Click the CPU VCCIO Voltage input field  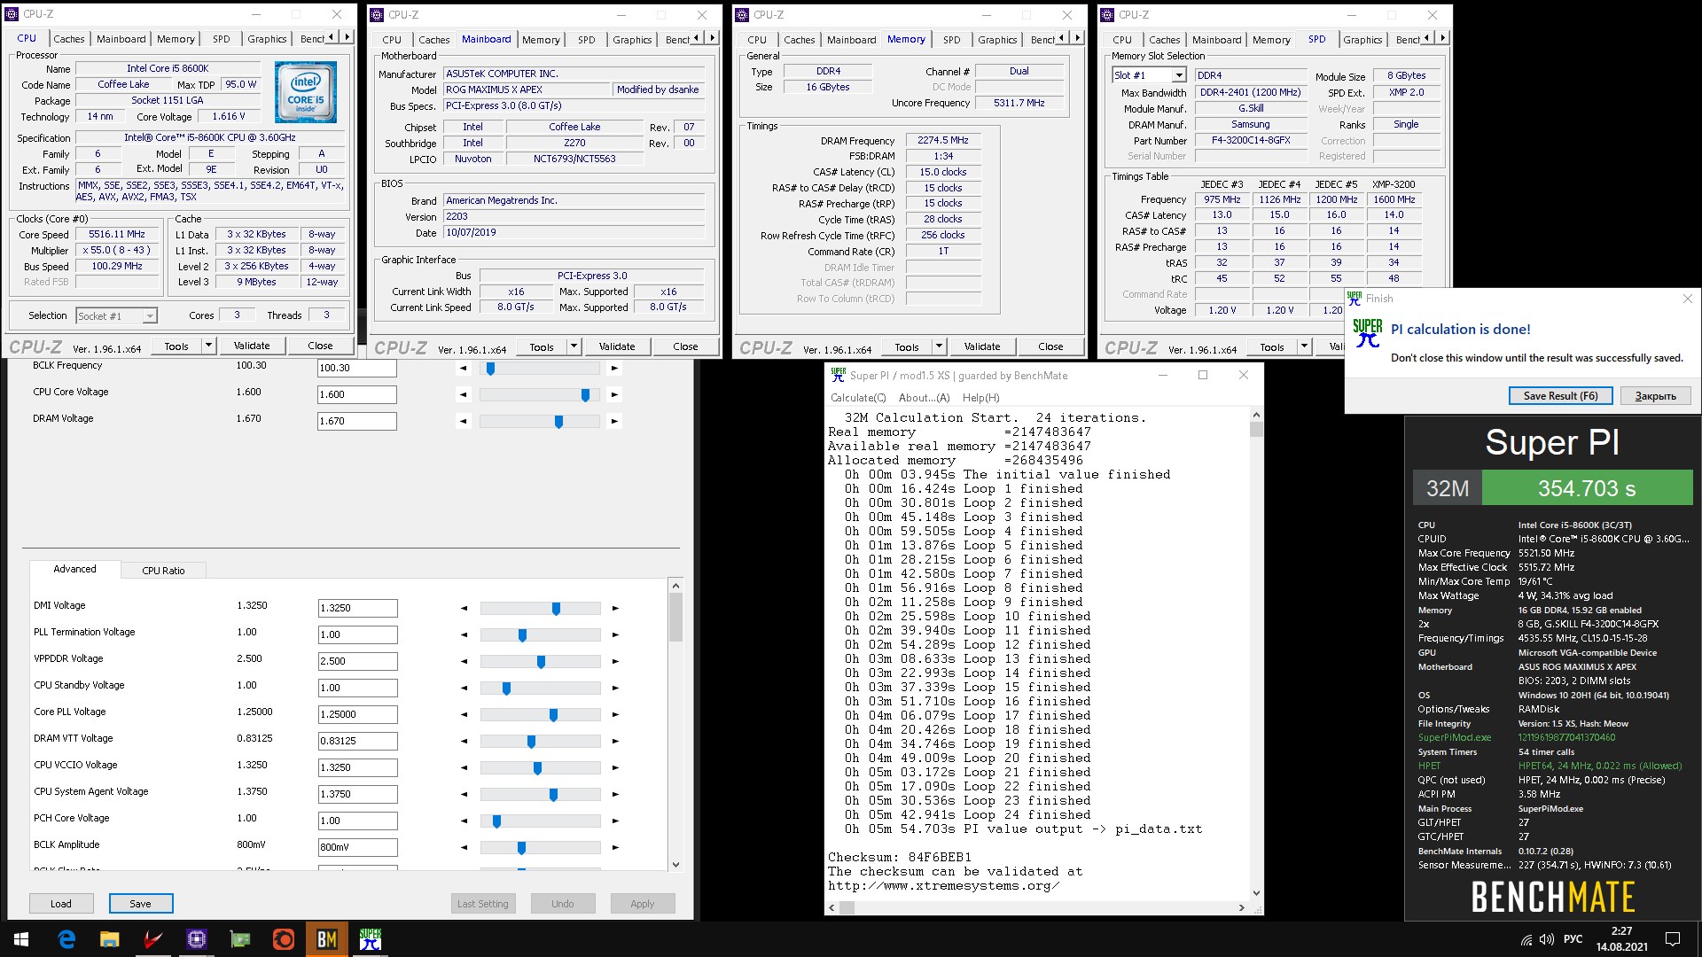click(358, 767)
